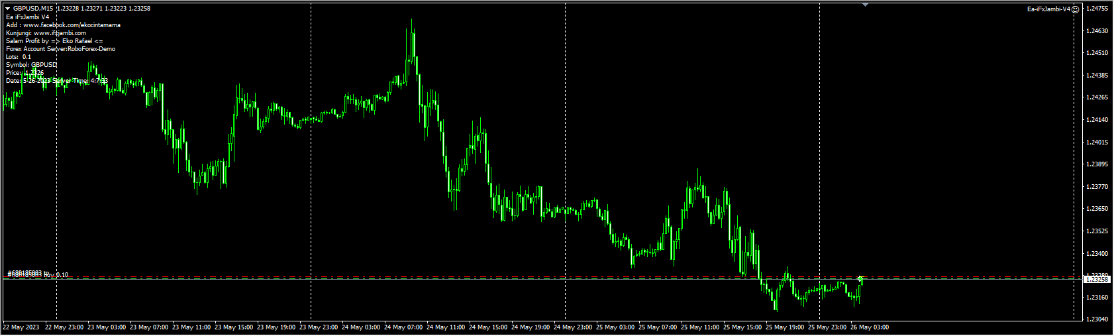Viewport: 1114px width, 336px height.
Task: Click the '24 May 19:00' time axis label
Action: (531, 327)
